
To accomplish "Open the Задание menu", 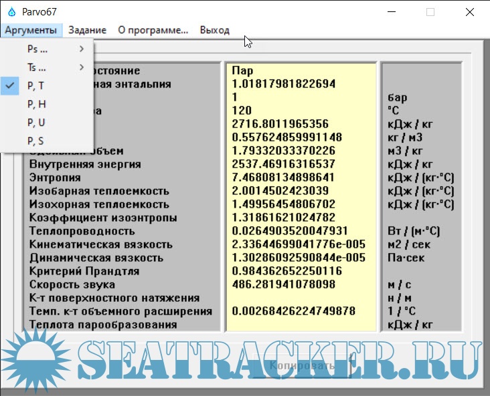I will pos(87,30).
